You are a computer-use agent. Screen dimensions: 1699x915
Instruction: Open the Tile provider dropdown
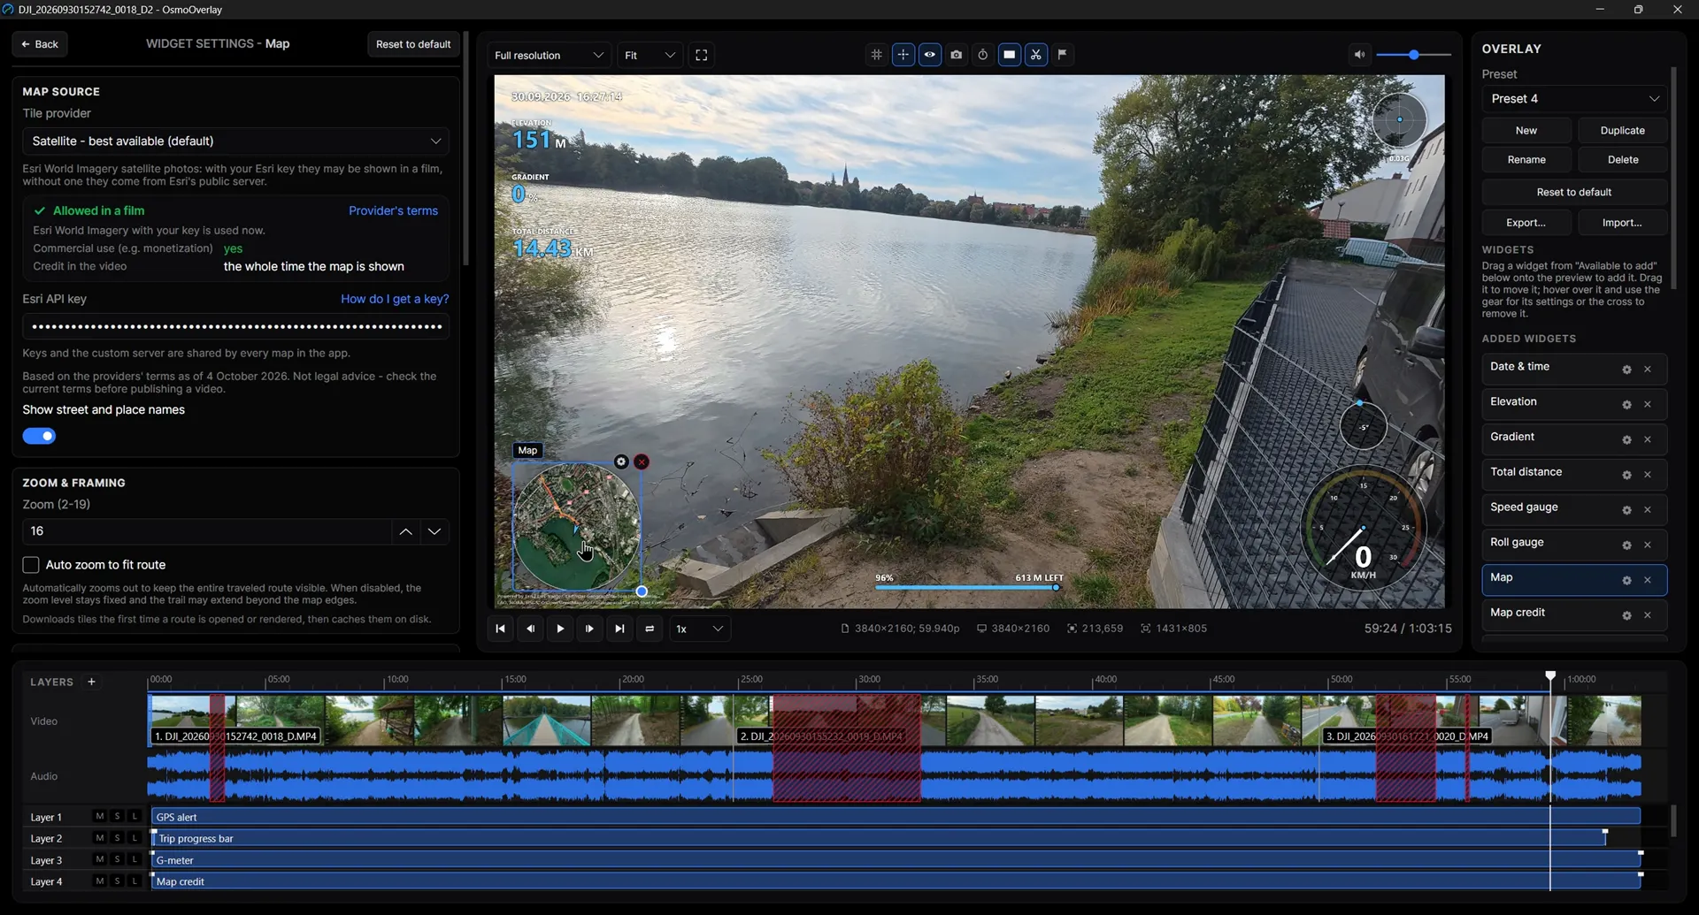point(235,141)
